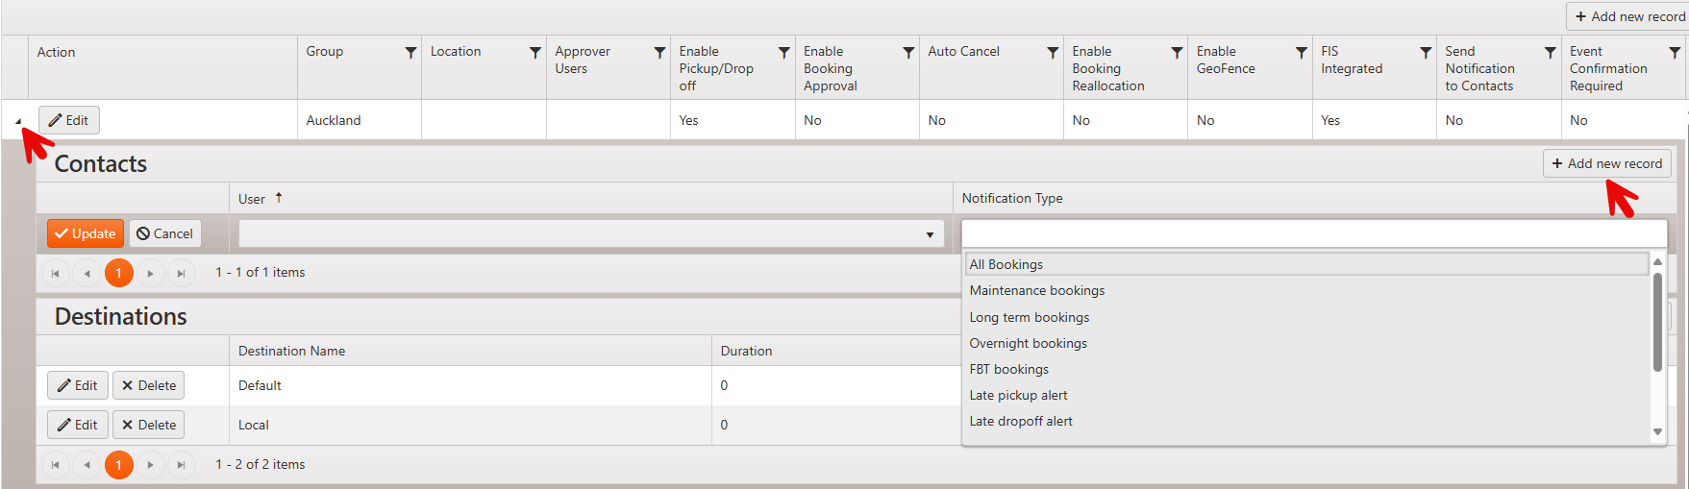Select All Bookings notification type
The height and width of the screenshot is (489, 1689).
coord(1006,264)
